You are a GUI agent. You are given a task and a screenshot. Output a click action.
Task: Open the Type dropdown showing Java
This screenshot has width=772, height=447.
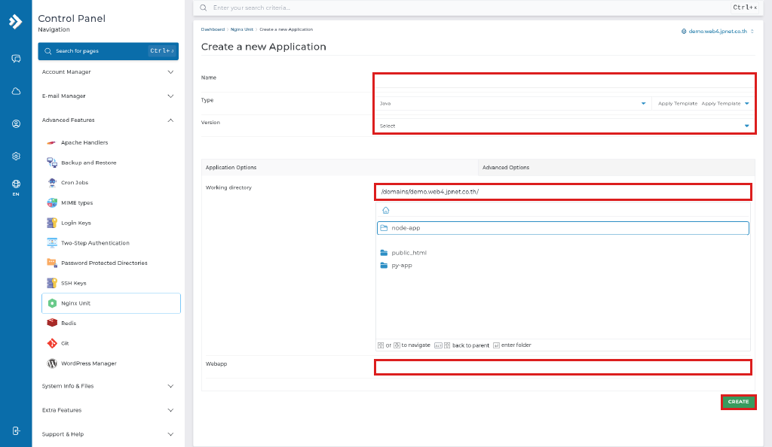tap(513, 104)
